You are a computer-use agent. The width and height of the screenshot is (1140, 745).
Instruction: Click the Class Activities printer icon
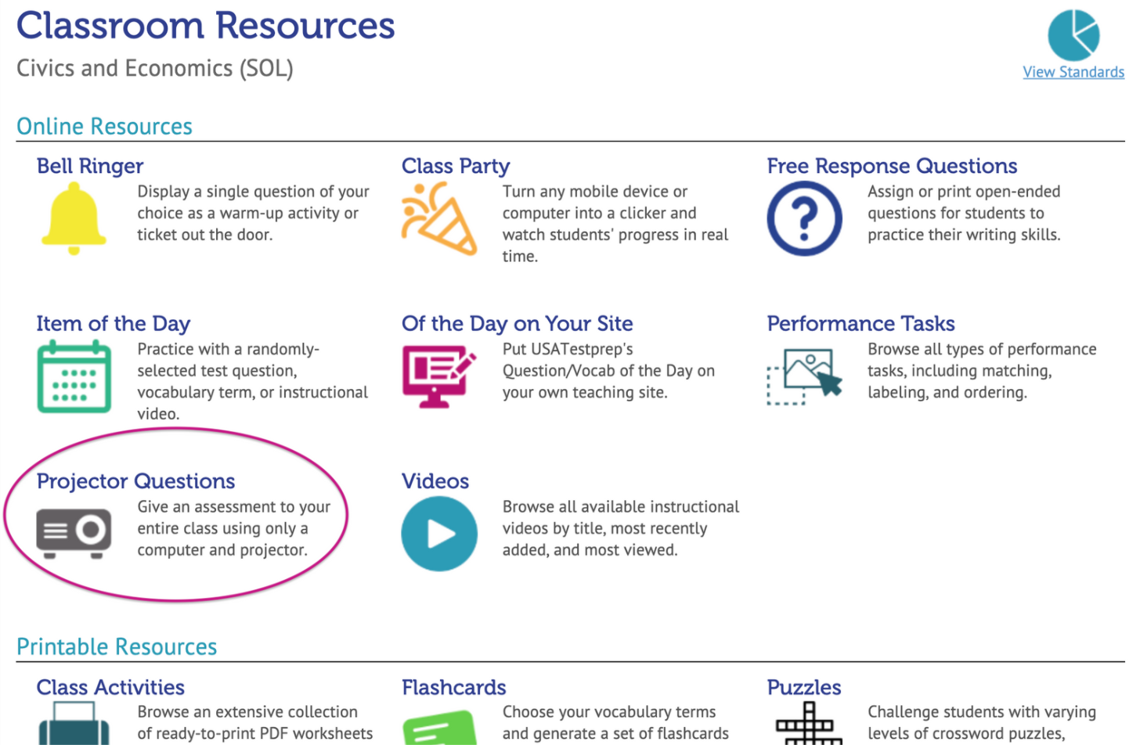click(74, 723)
